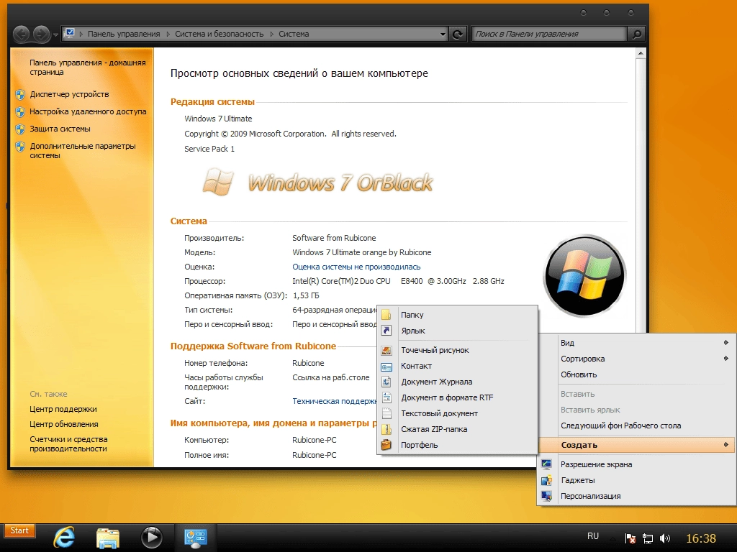Click the "Создать" submenu entry
This screenshot has width=737, height=552.
coord(636,445)
